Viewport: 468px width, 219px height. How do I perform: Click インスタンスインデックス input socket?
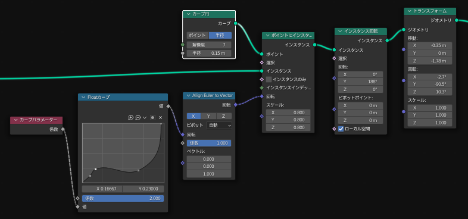coord(262,87)
